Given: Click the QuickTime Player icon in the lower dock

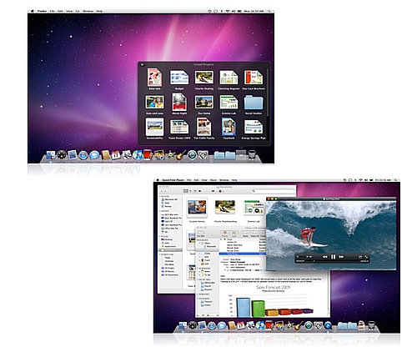Looking at the screenshot, I should (328, 325).
